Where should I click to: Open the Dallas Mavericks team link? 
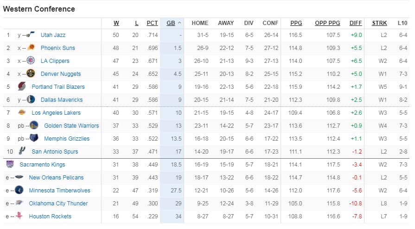point(62,99)
